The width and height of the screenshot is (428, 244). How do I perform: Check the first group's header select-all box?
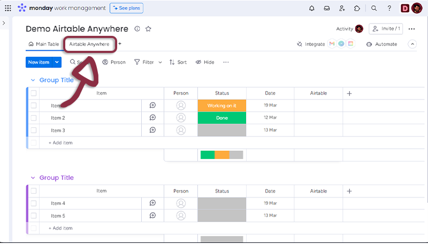[34, 93]
